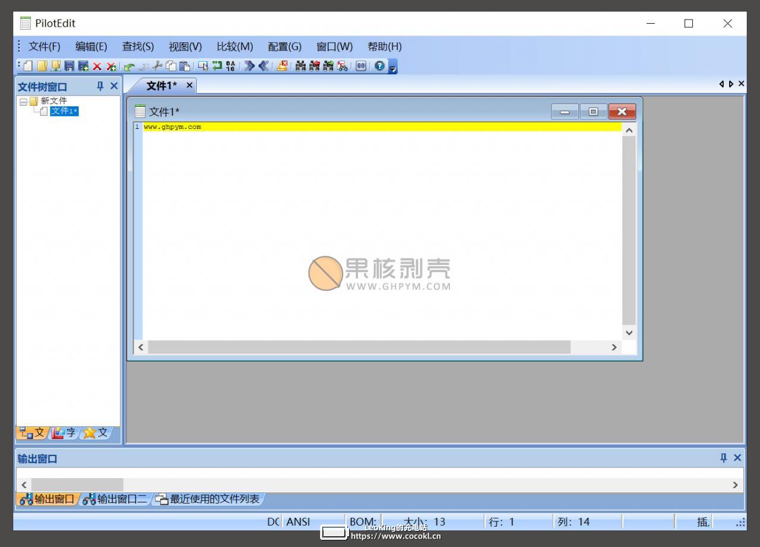
Task: Click the column 80 marker icon
Action: pos(361,66)
